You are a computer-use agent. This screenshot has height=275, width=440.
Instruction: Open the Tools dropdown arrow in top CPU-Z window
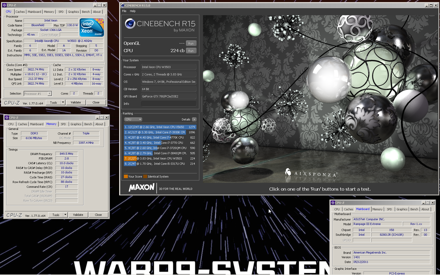point(63,102)
